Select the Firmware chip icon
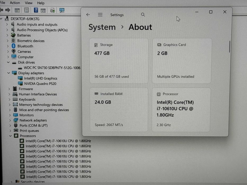247x185 pixels. coord(15,89)
